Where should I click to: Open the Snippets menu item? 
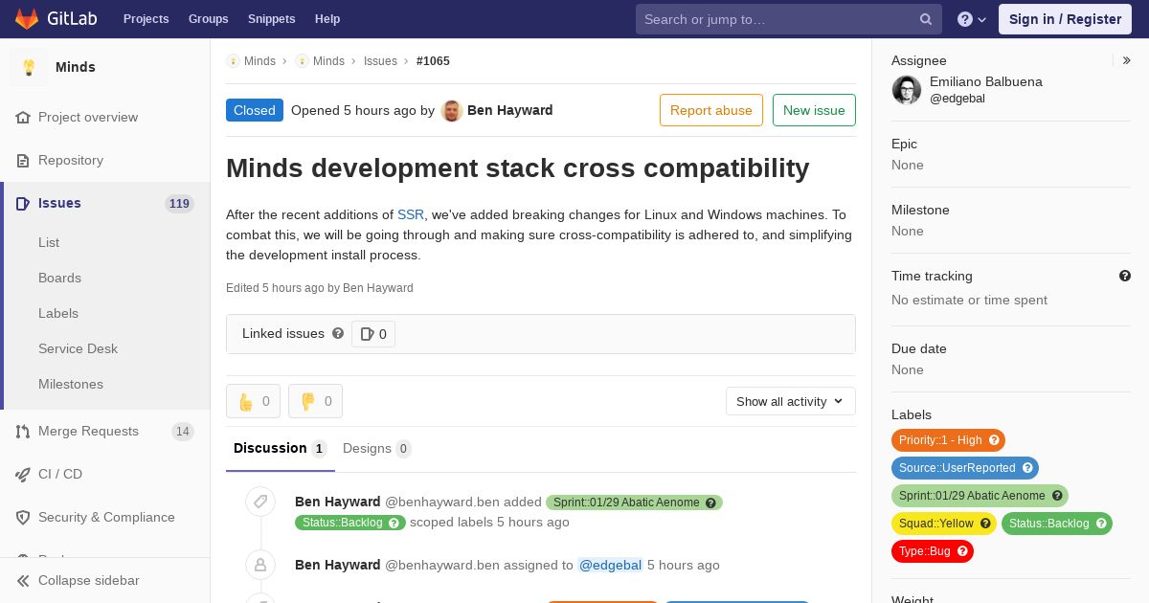271,19
